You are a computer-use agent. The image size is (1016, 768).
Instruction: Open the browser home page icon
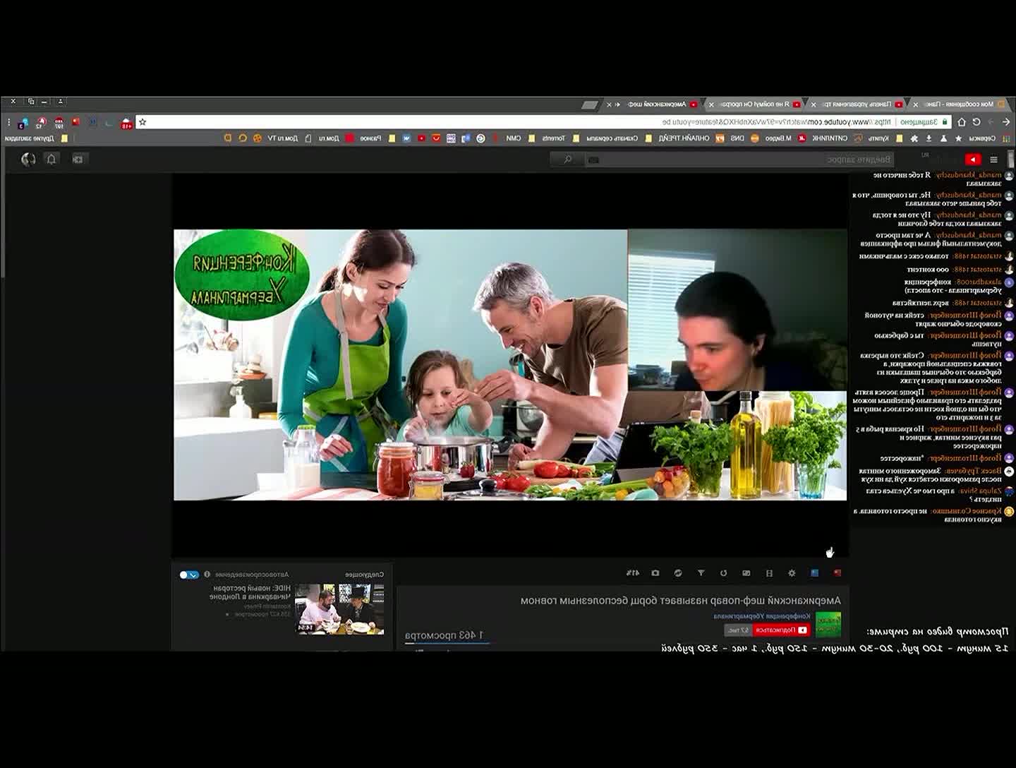tap(961, 121)
